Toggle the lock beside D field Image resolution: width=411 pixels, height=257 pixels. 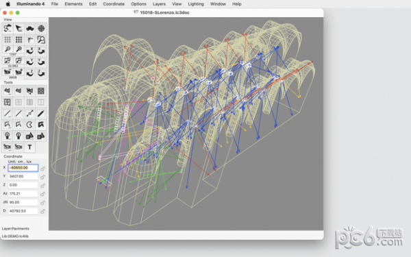click(42, 211)
